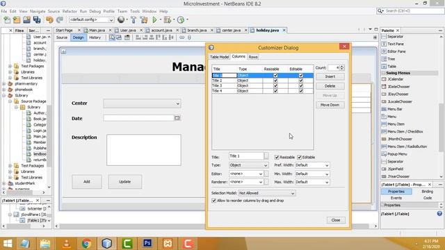
Task: Toggle Editable checkbox in Title 3 row
Action: click(301, 85)
